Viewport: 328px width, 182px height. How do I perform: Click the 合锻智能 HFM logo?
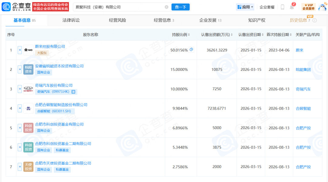28,108
